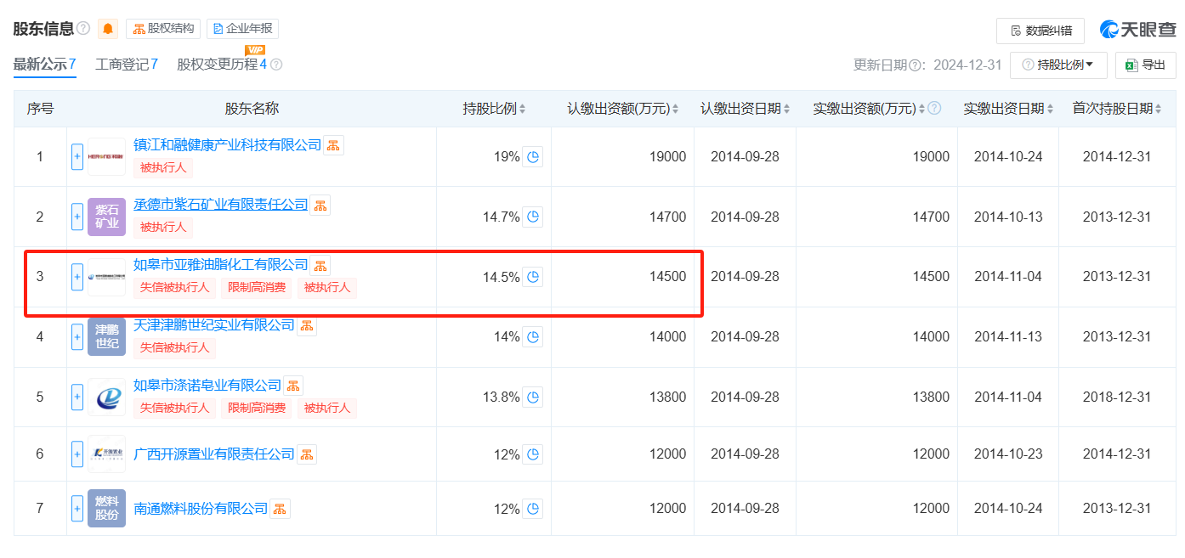Screen dimensions: 1185x558
Task: Open equity structure icon next to 南通燃料股份有限公司
Action: [280, 509]
